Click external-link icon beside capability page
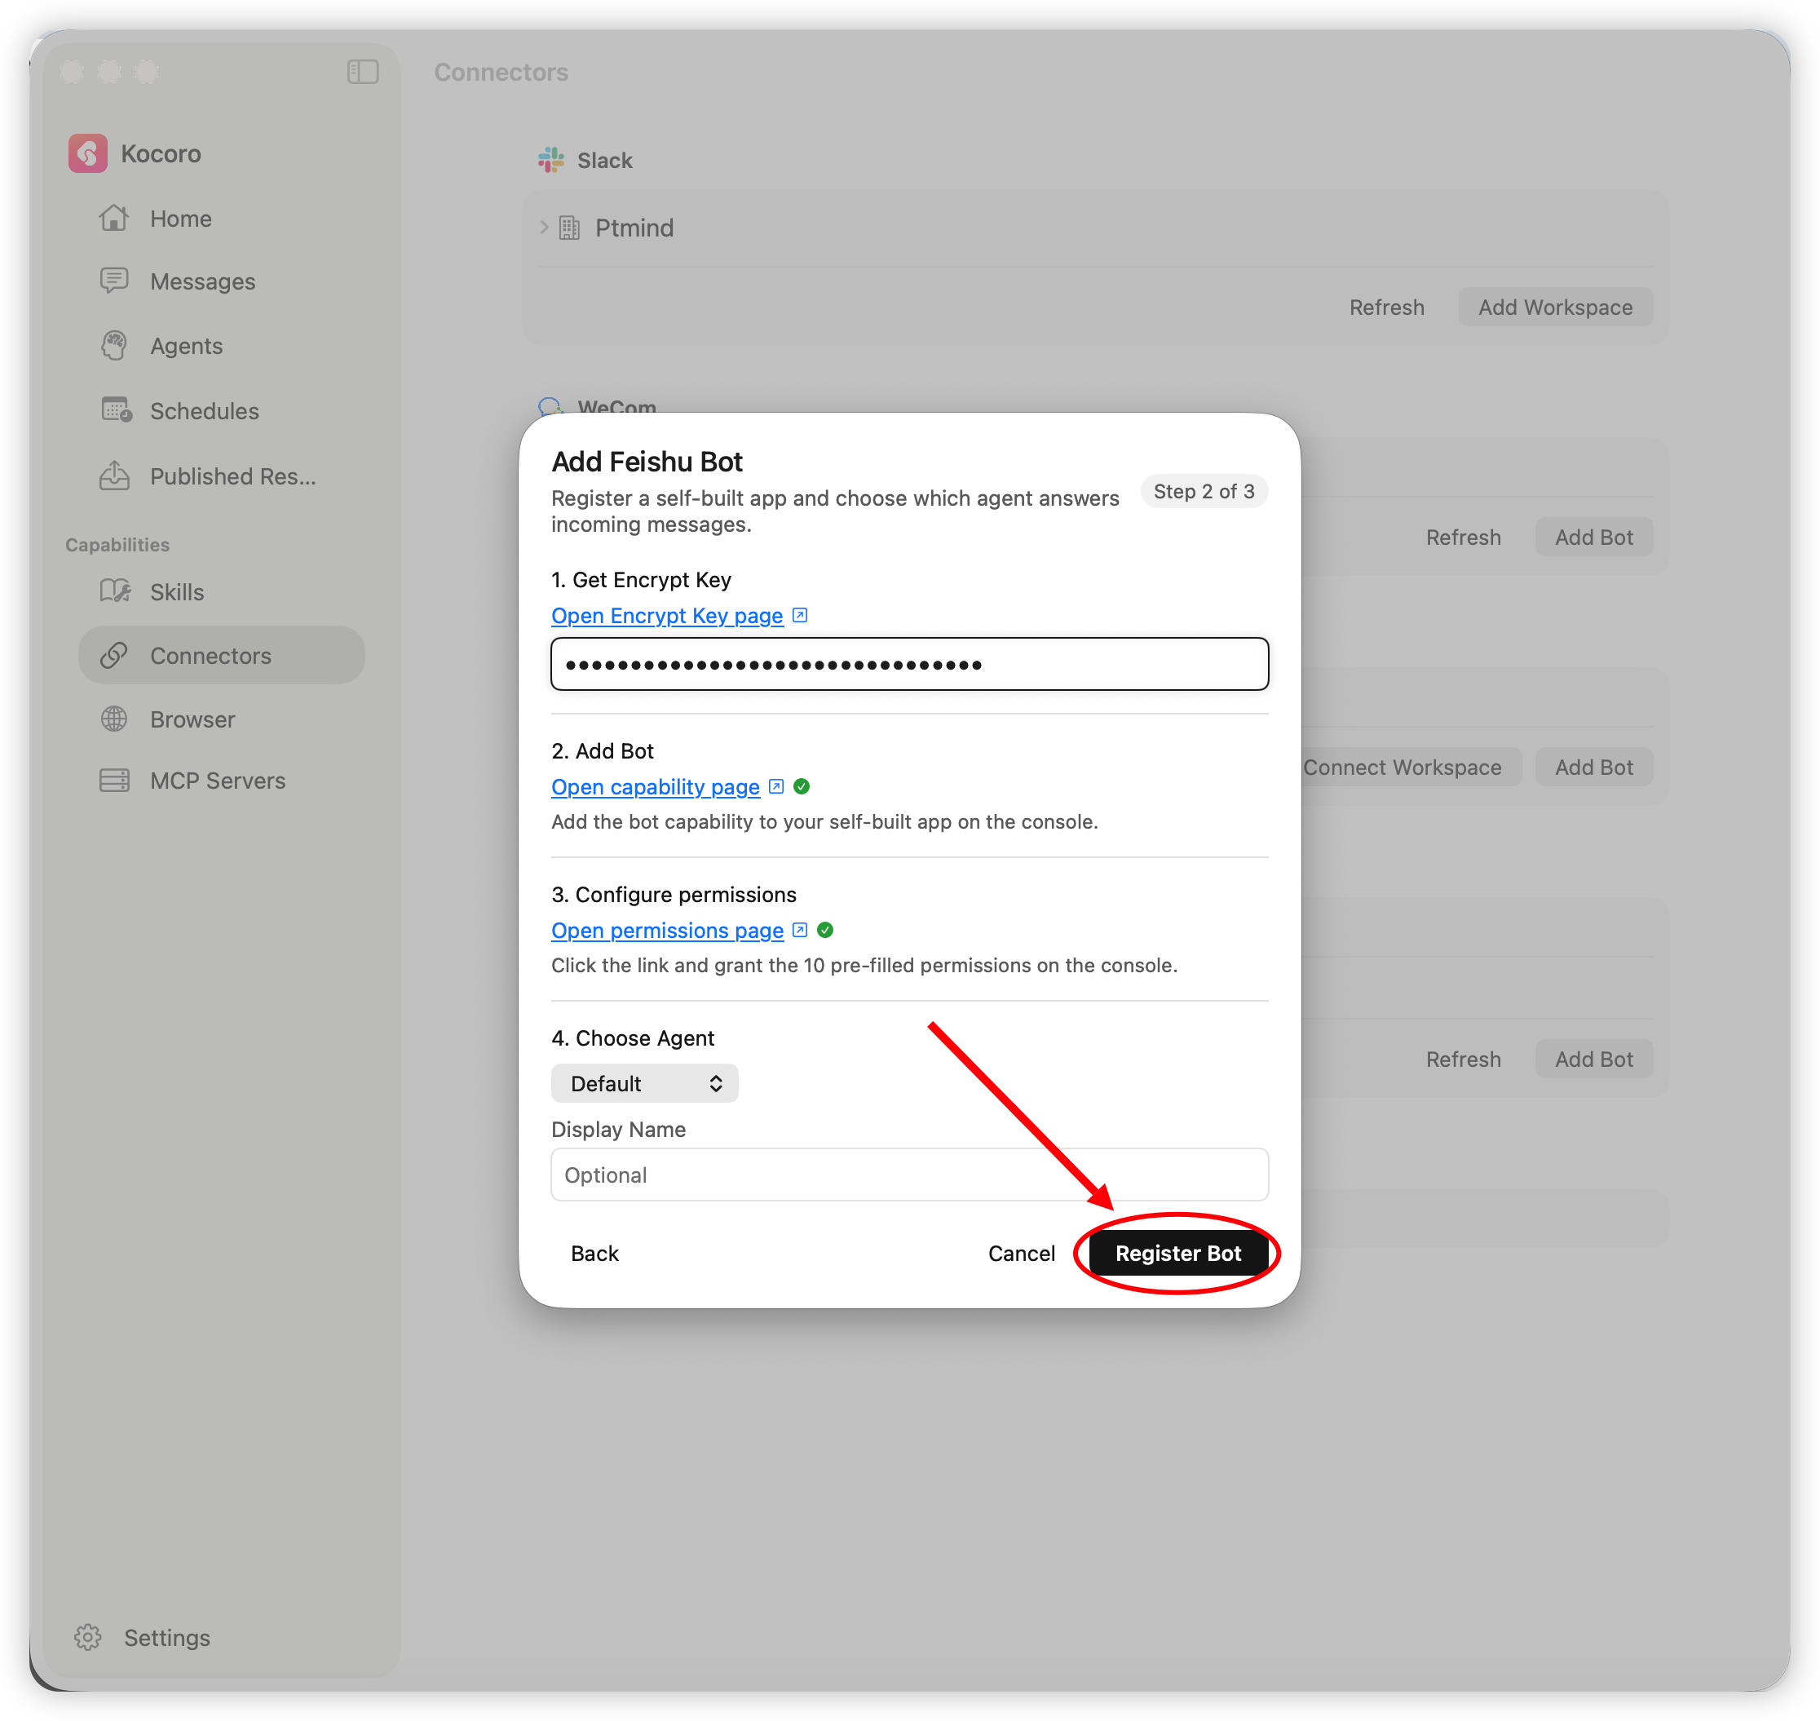 pos(776,786)
